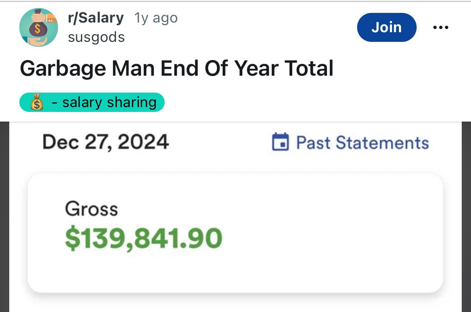Screen dimensions: 471x312
Task: Open the Past Statements link
Action: point(363,143)
